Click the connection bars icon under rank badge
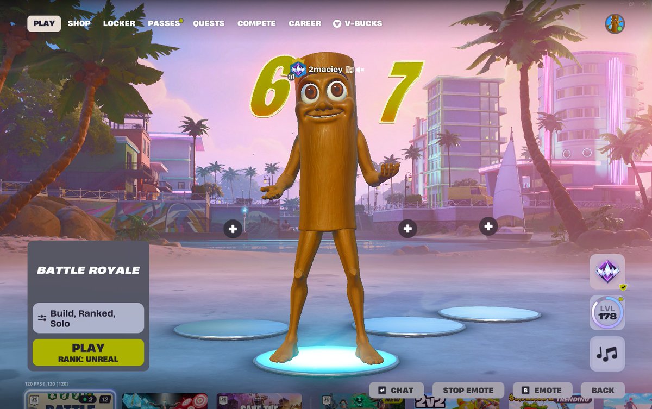The height and width of the screenshot is (409, 652). (x=291, y=78)
